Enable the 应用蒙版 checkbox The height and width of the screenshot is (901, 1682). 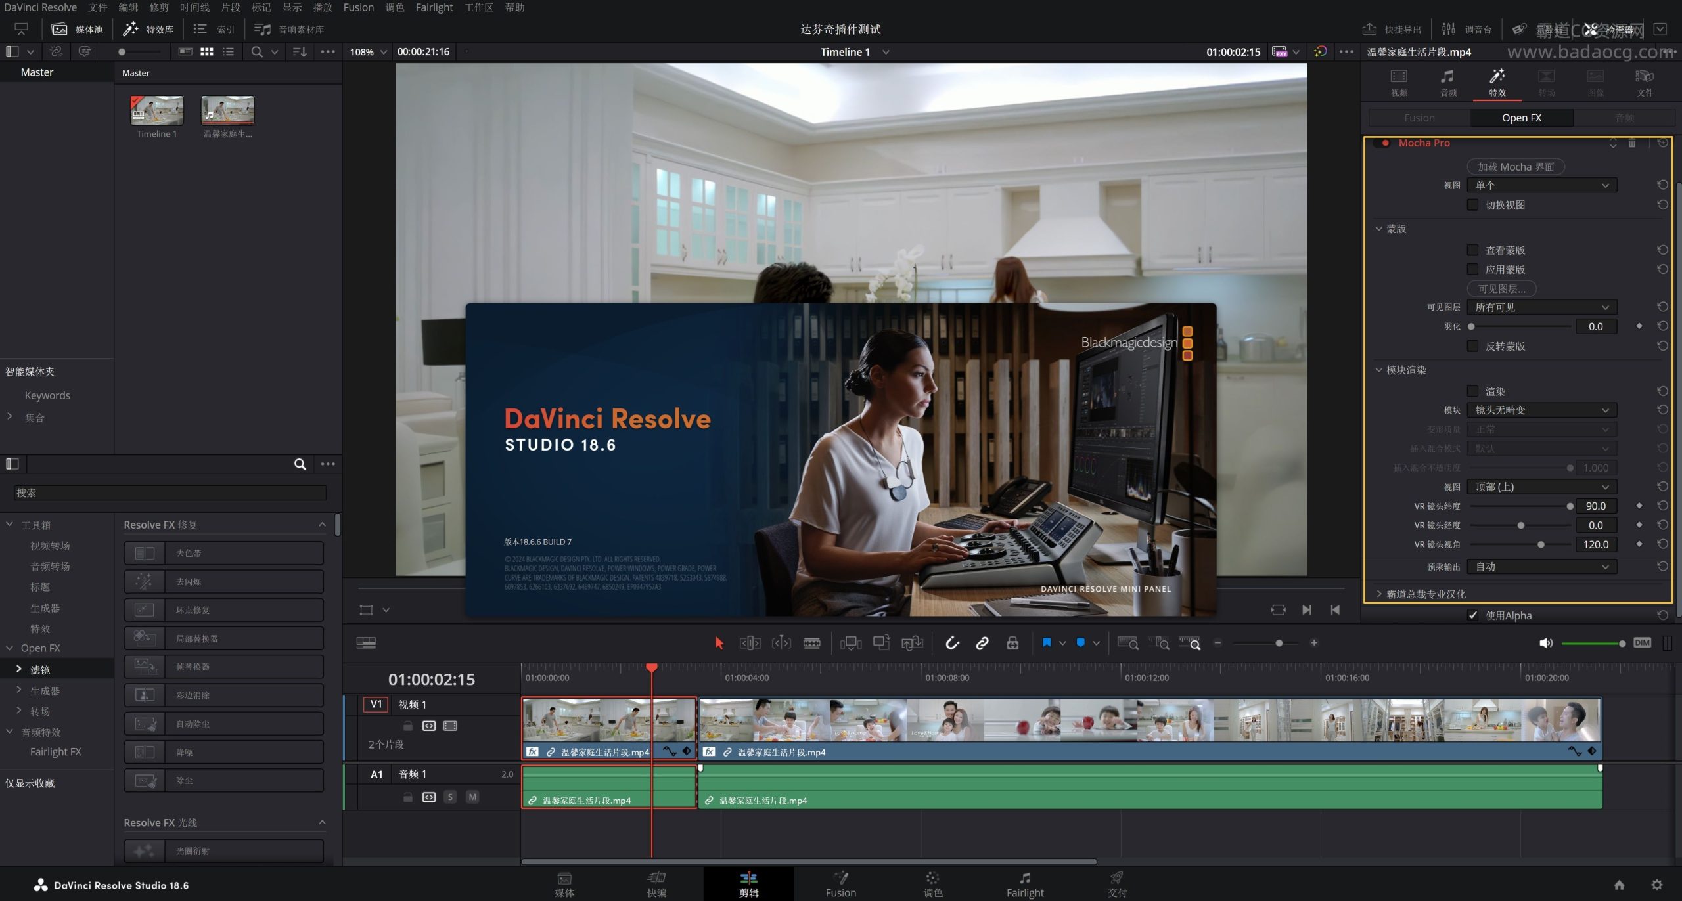click(1472, 269)
